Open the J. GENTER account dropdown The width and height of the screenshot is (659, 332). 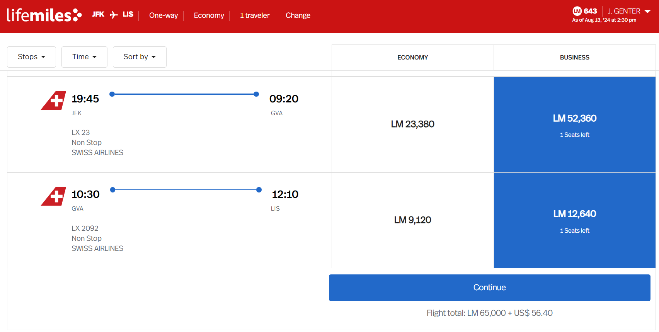[629, 11]
